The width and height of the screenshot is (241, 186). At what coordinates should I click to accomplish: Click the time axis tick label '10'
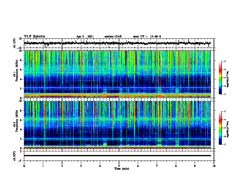pos(214,166)
